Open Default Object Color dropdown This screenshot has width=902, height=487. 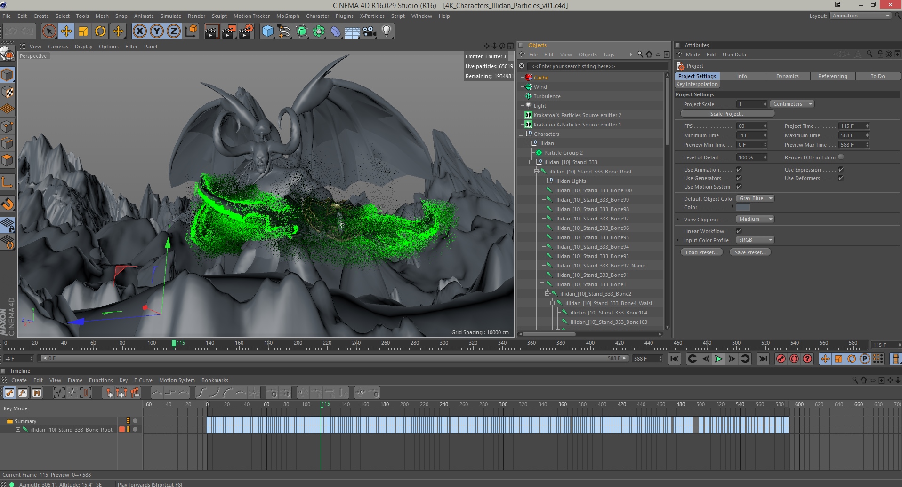[x=755, y=198]
